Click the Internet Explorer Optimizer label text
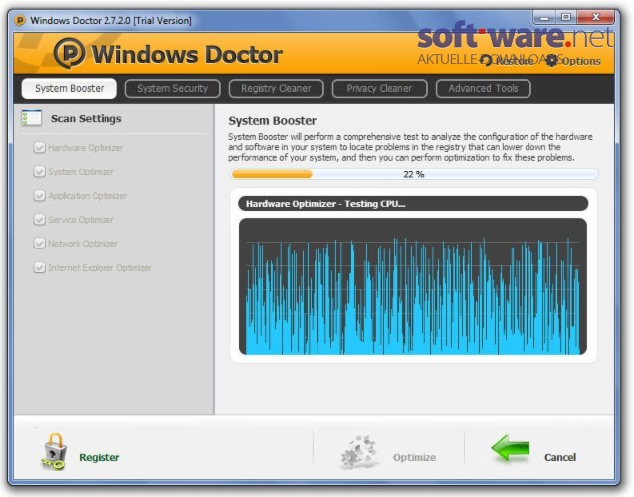This screenshot has height=497, width=634. 100,267
